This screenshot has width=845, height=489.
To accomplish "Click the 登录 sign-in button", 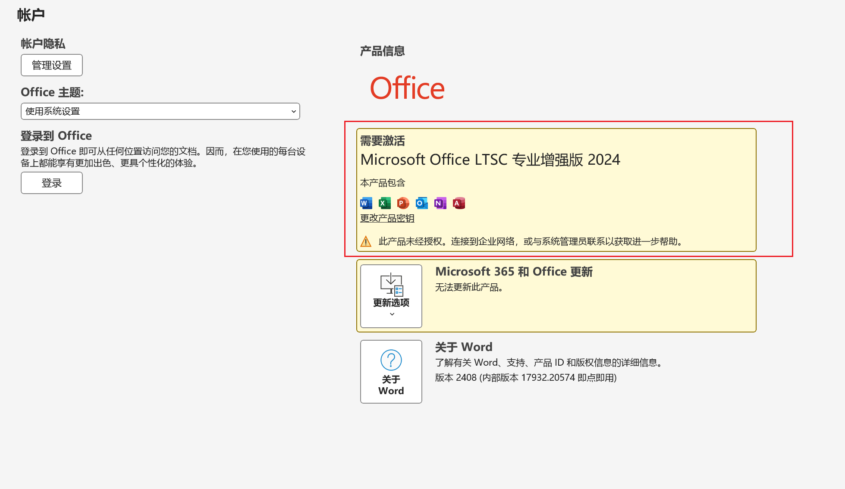I will pyautogui.click(x=52, y=183).
